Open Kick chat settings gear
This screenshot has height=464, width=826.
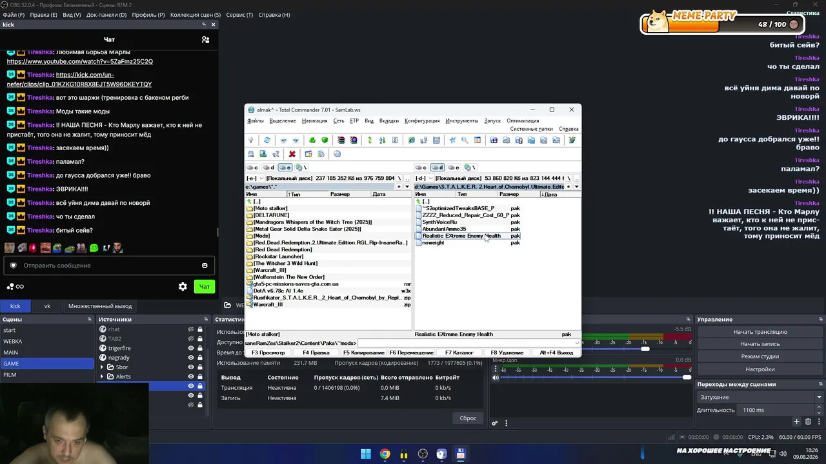[183, 287]
